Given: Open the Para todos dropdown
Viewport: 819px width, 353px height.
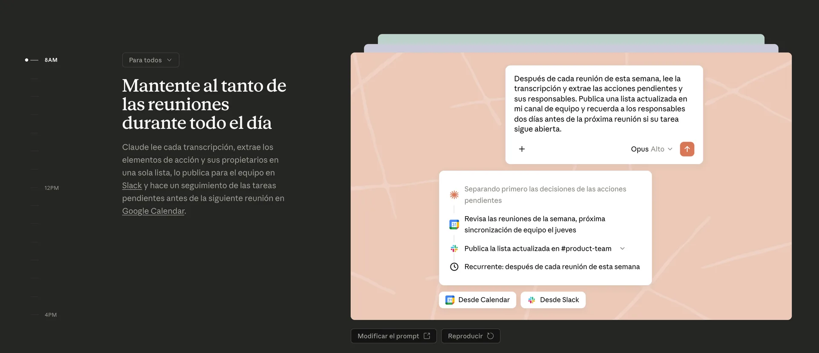Looking at the screenshot, I should pos(151,60).
